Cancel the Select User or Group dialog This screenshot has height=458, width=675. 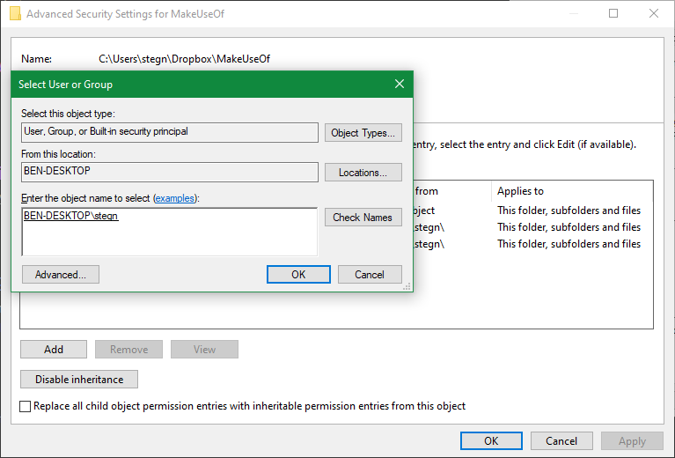click(370, 275)
